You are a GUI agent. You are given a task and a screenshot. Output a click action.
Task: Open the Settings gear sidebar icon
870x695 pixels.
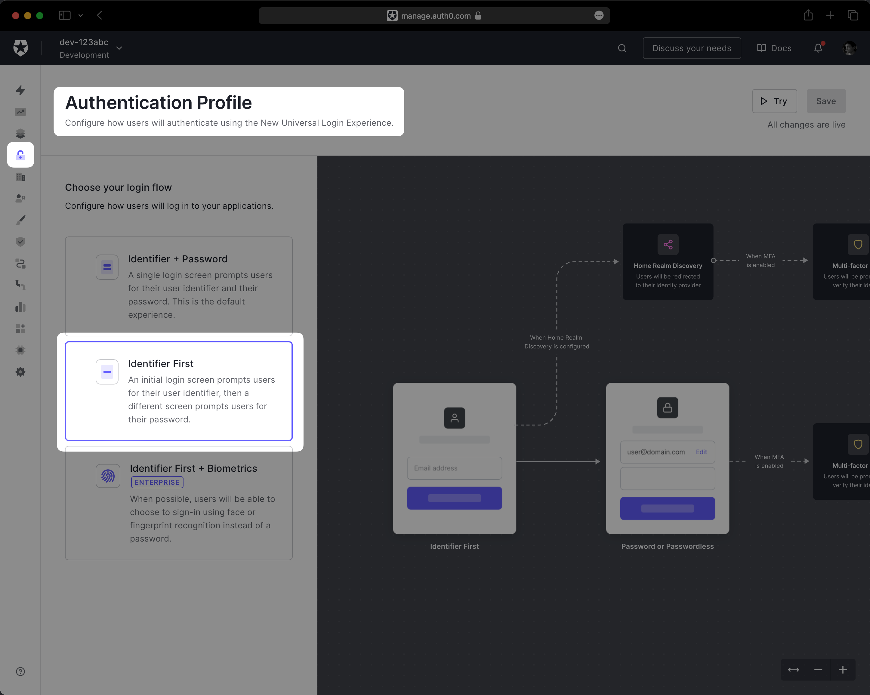click(x=20, y=372)
